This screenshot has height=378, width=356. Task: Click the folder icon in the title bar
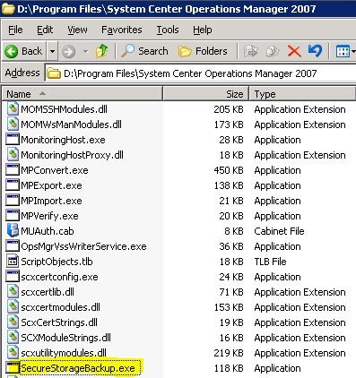click(8, 9)
